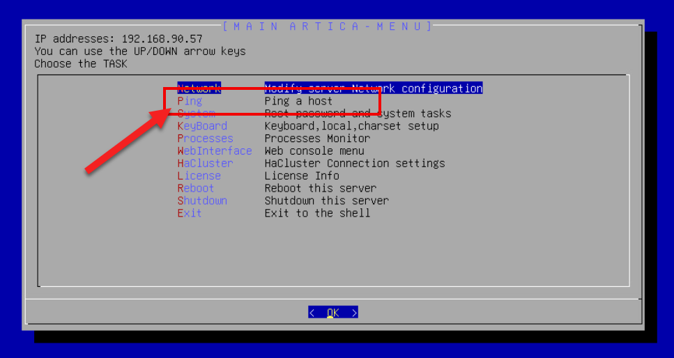Confirm the selection with the OK button

pyautogui.click(x=333, y=313)
